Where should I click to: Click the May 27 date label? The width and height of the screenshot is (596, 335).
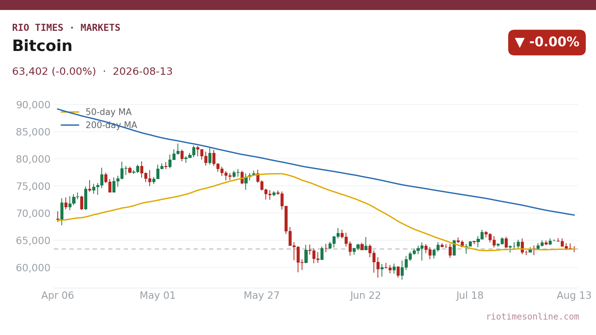(x=262, y=295)
